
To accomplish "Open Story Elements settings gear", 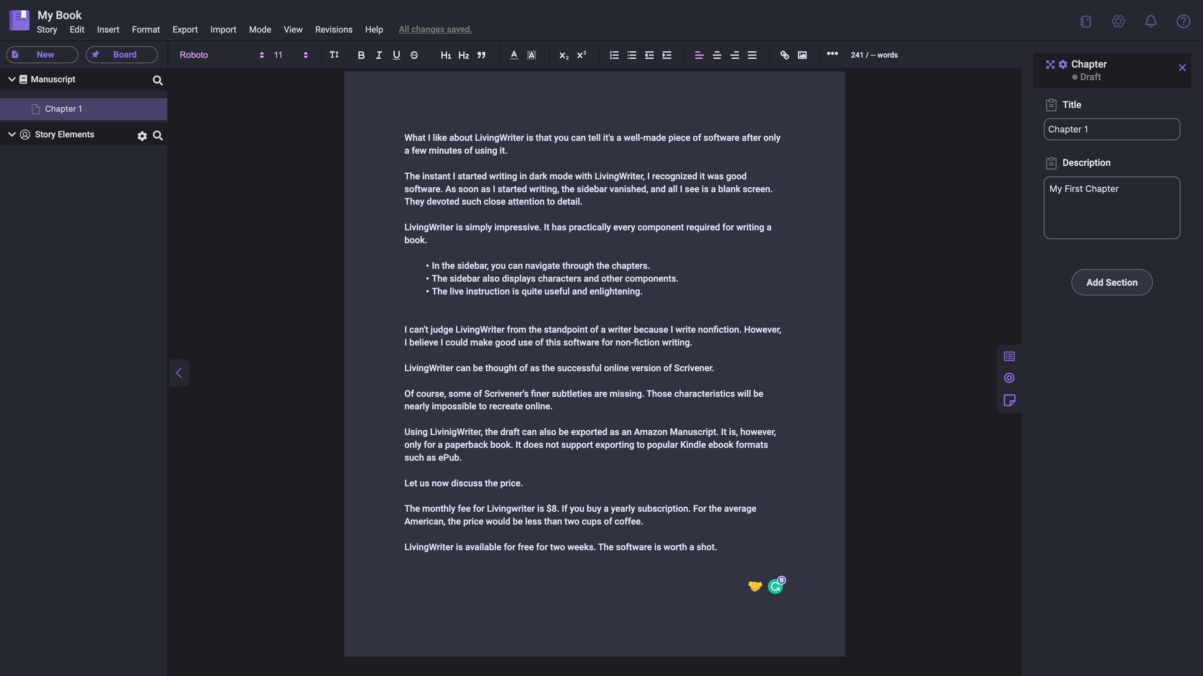I will (x=142, y=136).
